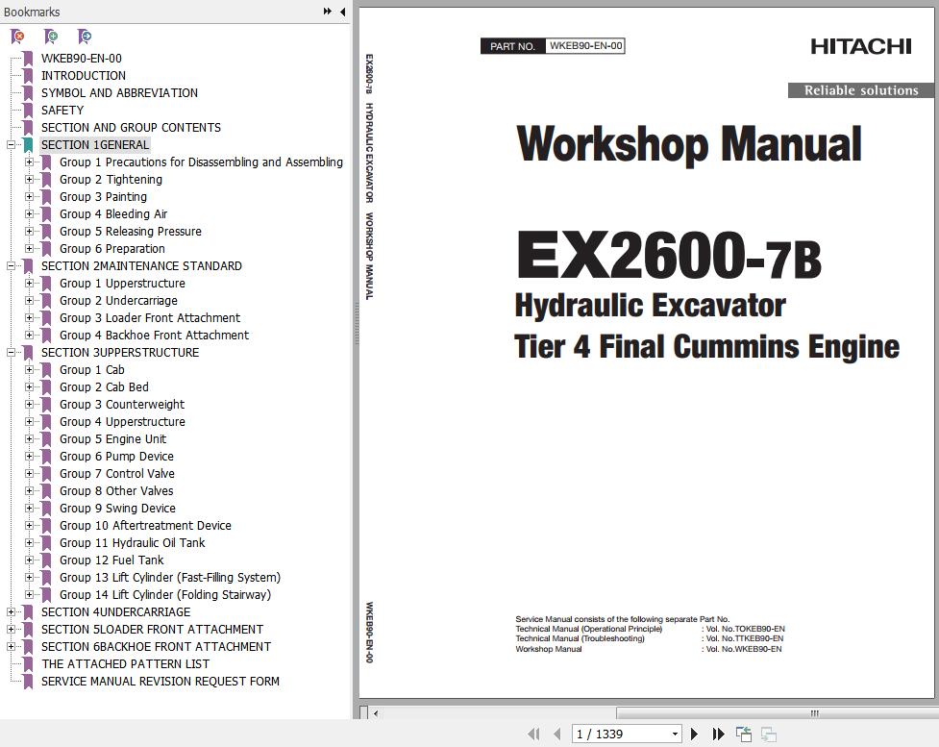Open SERVICE MANUAL REVISION REQUEST FORM bookmark
The height and width of the screenshot is (747, 939).
tap(161, 682)
